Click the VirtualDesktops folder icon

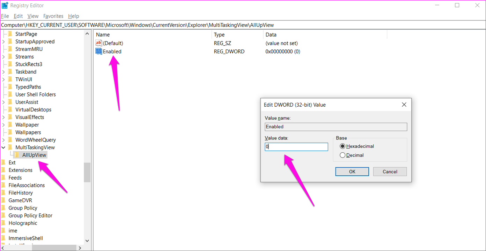click(x=10, y=109)
